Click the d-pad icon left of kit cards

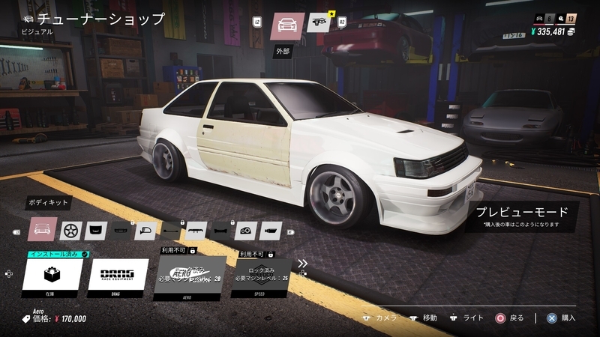(x=9, y=274)
